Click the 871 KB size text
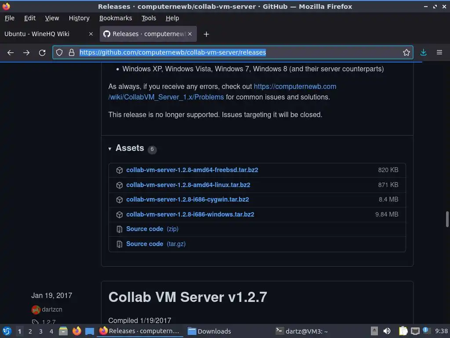Screen dimensions: 450x338 (388, 185)
